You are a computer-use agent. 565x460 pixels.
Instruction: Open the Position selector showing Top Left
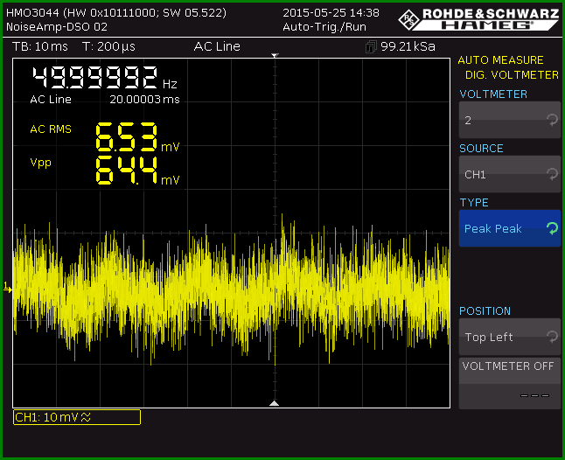pos(510,337)
